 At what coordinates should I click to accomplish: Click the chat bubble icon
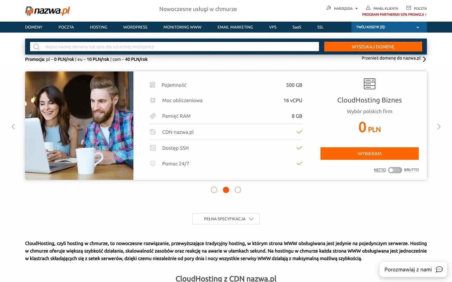pyautogui.click(x=439, y=269)
